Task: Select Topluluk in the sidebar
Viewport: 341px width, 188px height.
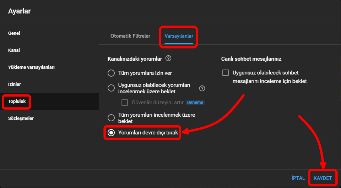Action: [x=17, y=101]
